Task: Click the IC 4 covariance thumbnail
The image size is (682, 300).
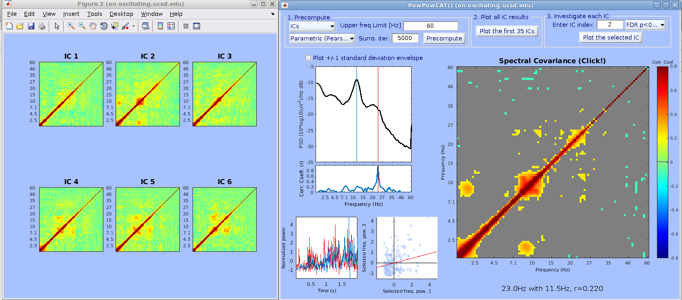Action: [71, 220]
